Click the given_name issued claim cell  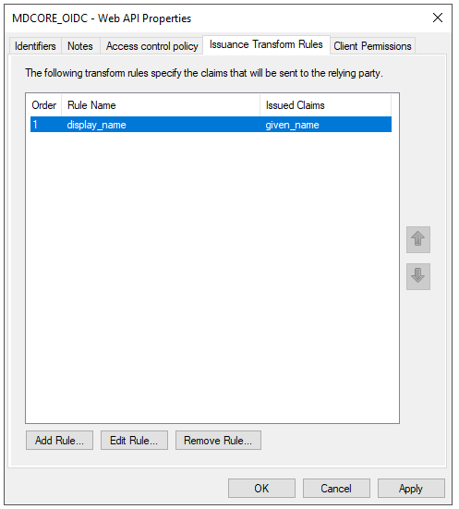coord(292,125)
